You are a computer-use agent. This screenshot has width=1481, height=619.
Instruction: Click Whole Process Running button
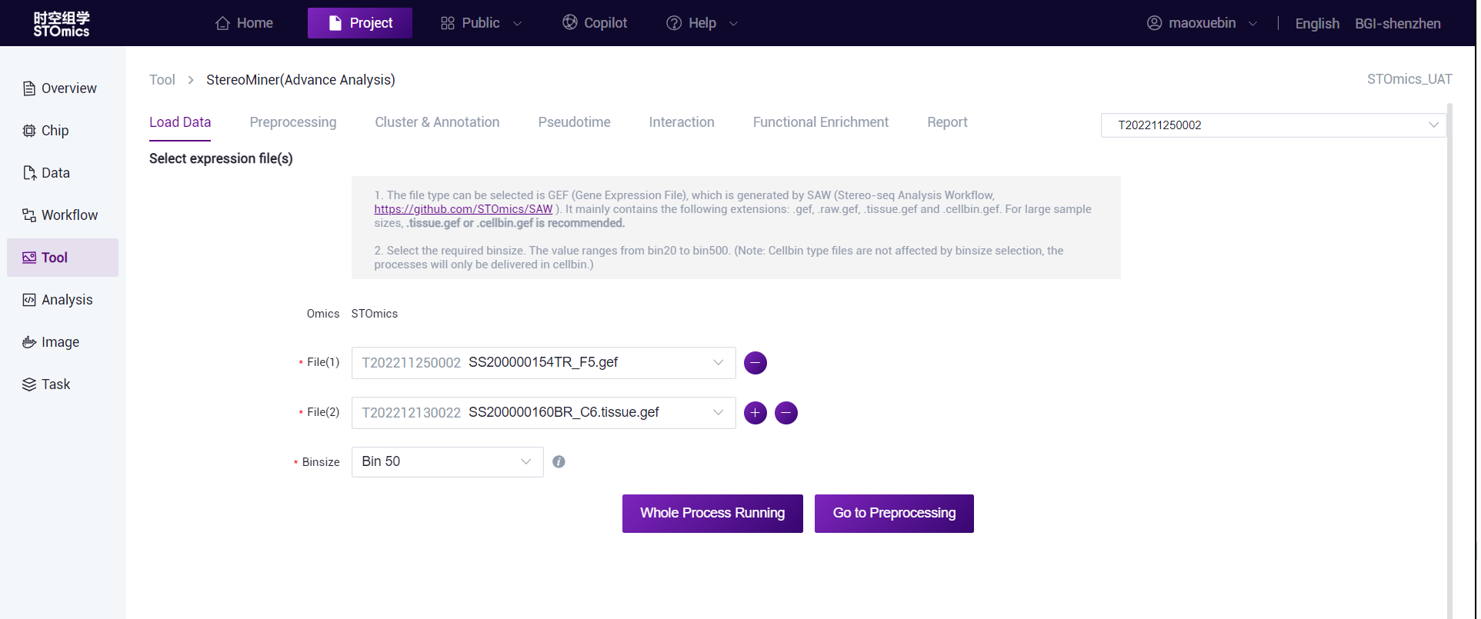[712, 514]
